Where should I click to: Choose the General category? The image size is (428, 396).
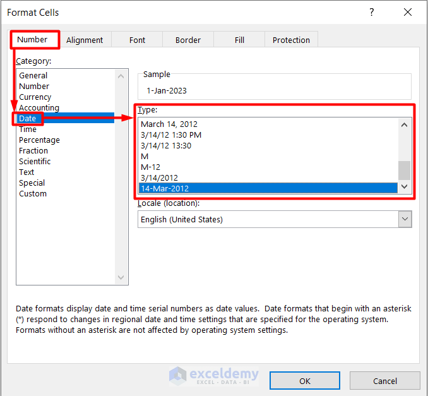66,75
